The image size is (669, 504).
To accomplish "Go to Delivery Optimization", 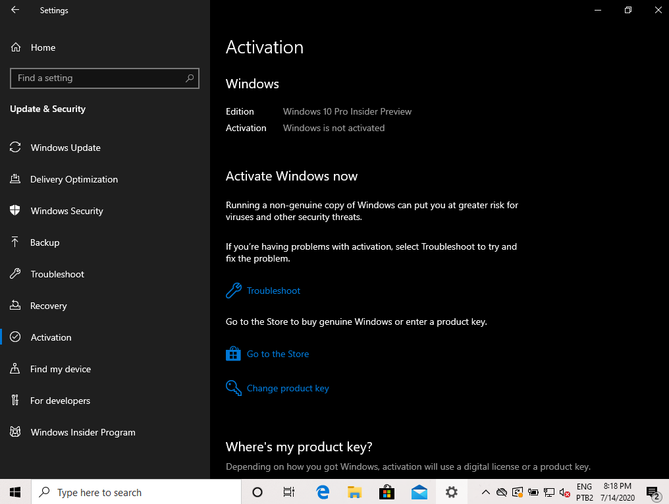I will point(105,179).
